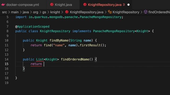Click 'firstResult()' call on line 11
170x95 pixels.
click(92, 45)
